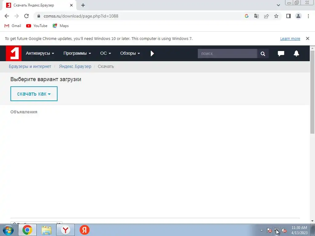315x236 pixels.
Task: Toggle the Chrome side panel
Action: (x=289, y=16)
